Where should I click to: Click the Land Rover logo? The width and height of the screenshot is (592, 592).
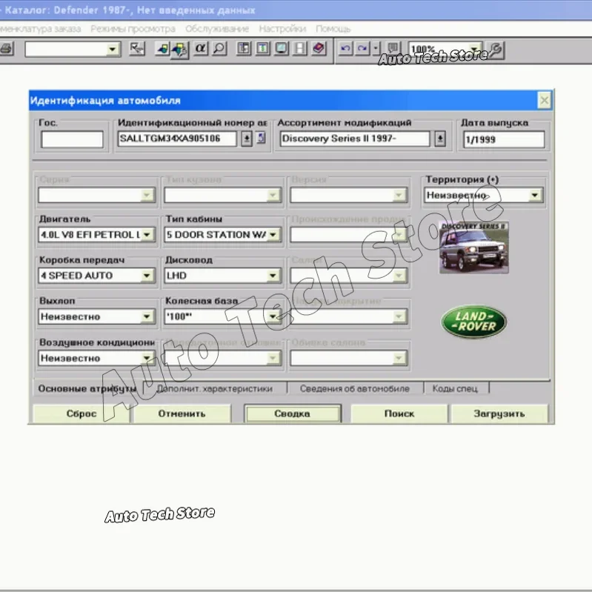[474, 322]
